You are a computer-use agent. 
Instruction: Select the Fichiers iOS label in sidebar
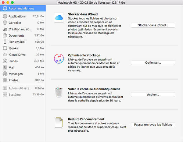coord(17,42)
